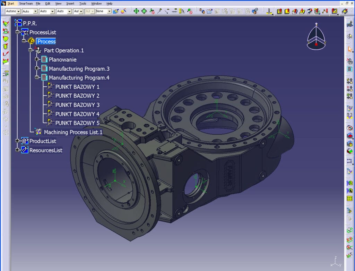Open the 'None' layer dropdown
Viewport: 355px width, 271px height.
[x=109, y=11]
